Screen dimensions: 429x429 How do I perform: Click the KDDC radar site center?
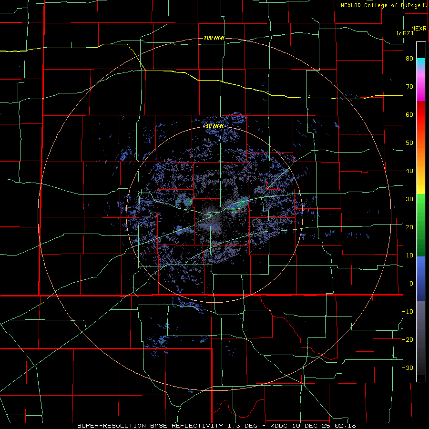[x=214, y=214]
